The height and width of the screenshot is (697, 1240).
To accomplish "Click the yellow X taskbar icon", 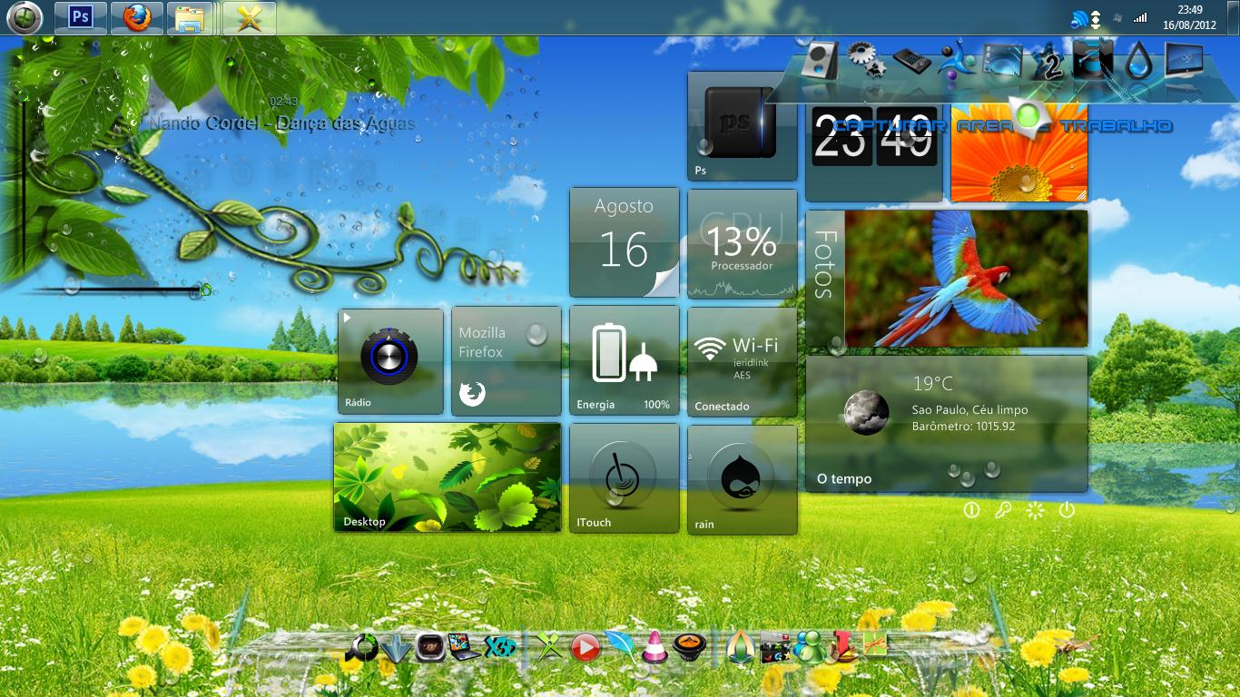I will (x=248, y=17).
